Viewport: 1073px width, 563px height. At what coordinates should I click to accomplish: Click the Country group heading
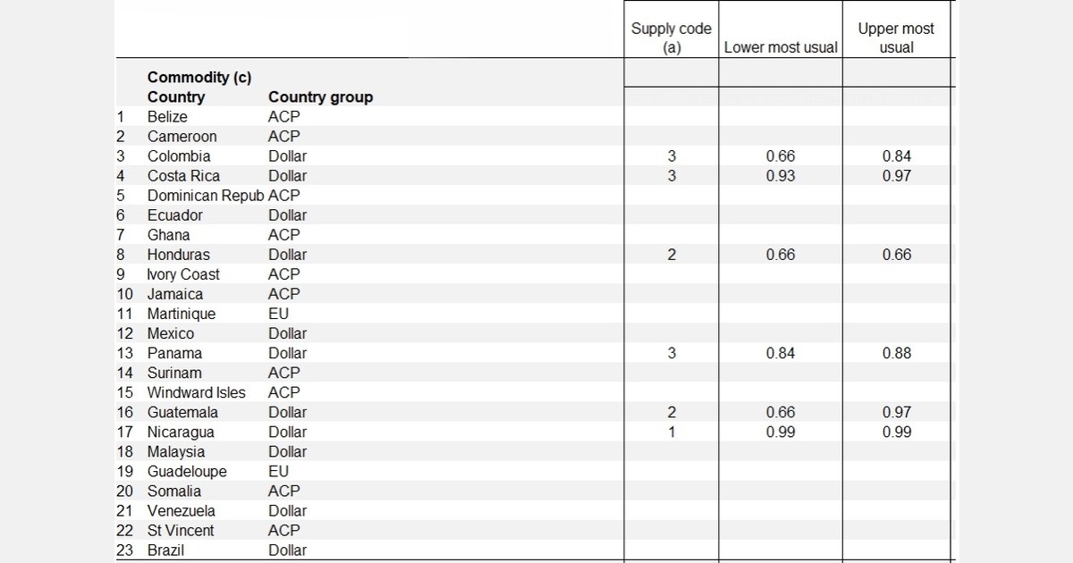[x=320, y=97]
